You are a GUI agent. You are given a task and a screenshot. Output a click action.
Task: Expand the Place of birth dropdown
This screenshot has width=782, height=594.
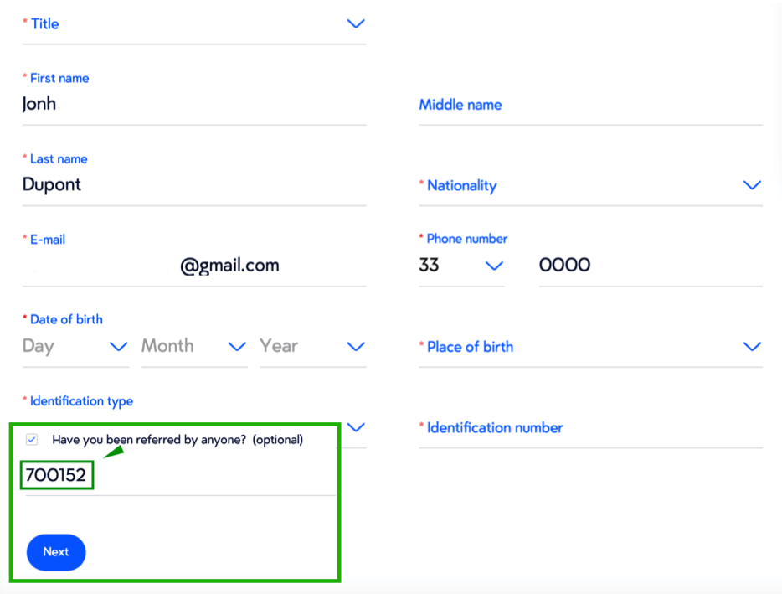pos(751,346)
